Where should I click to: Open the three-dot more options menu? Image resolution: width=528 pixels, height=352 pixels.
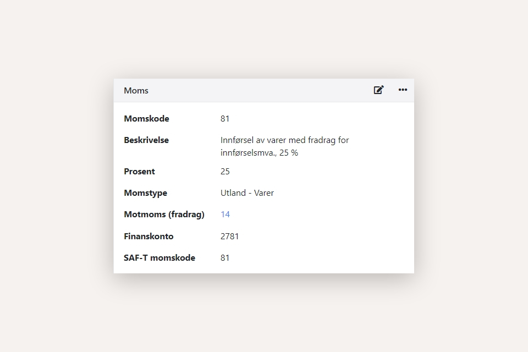[x=403, y=90]
